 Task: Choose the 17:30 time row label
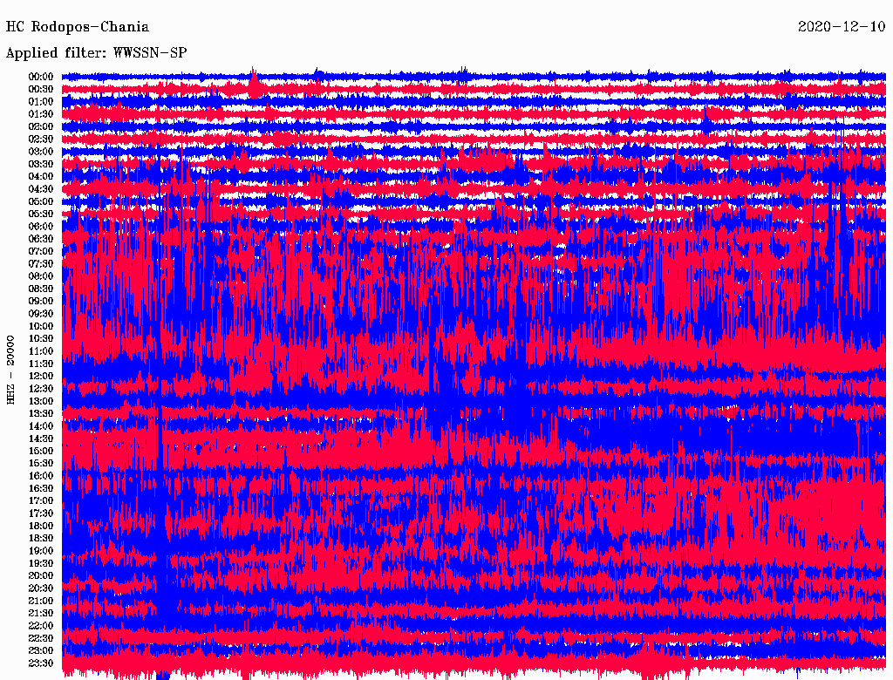point(41,513)
